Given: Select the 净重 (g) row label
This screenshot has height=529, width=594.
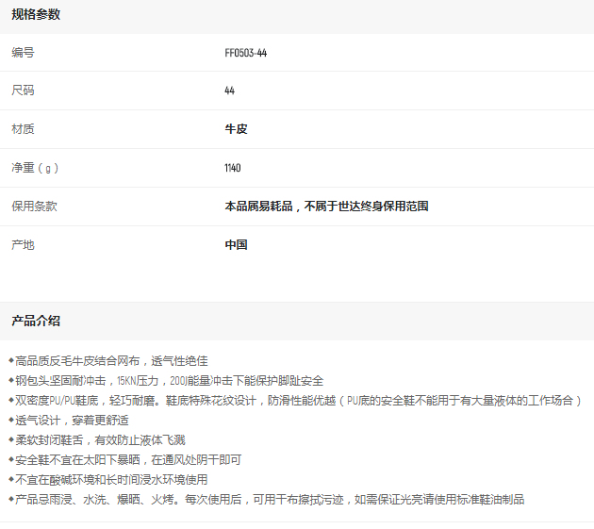Looking at the screenshot, I should pyautogui.click(x=35, y=168).
